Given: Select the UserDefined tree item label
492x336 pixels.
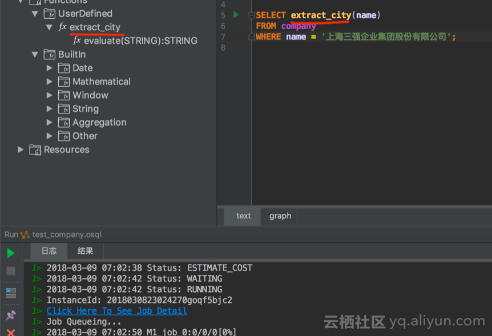Looking at the screenshot, I should pos(85,14).
